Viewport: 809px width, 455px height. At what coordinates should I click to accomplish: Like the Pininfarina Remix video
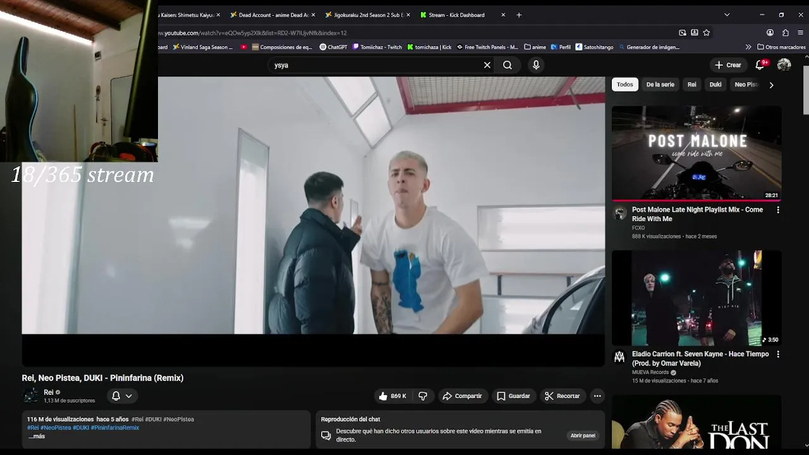(x=393, y=396)
